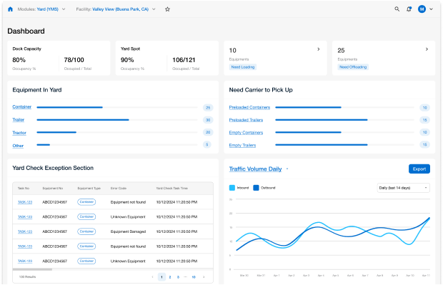443x285 pixels.
Task: Open Empty Trailers link
Action: [x=242, y=145]
